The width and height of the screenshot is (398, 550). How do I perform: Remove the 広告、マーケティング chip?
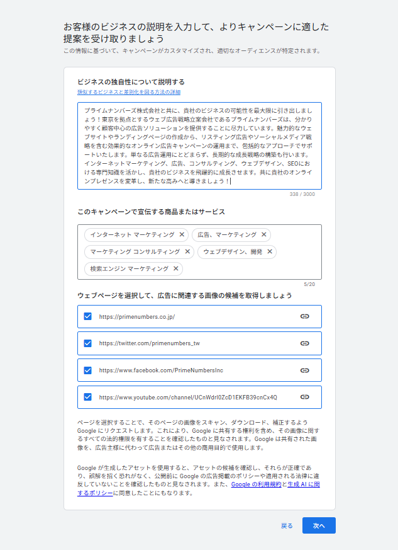pyautogui.click(x=264, y=234)
